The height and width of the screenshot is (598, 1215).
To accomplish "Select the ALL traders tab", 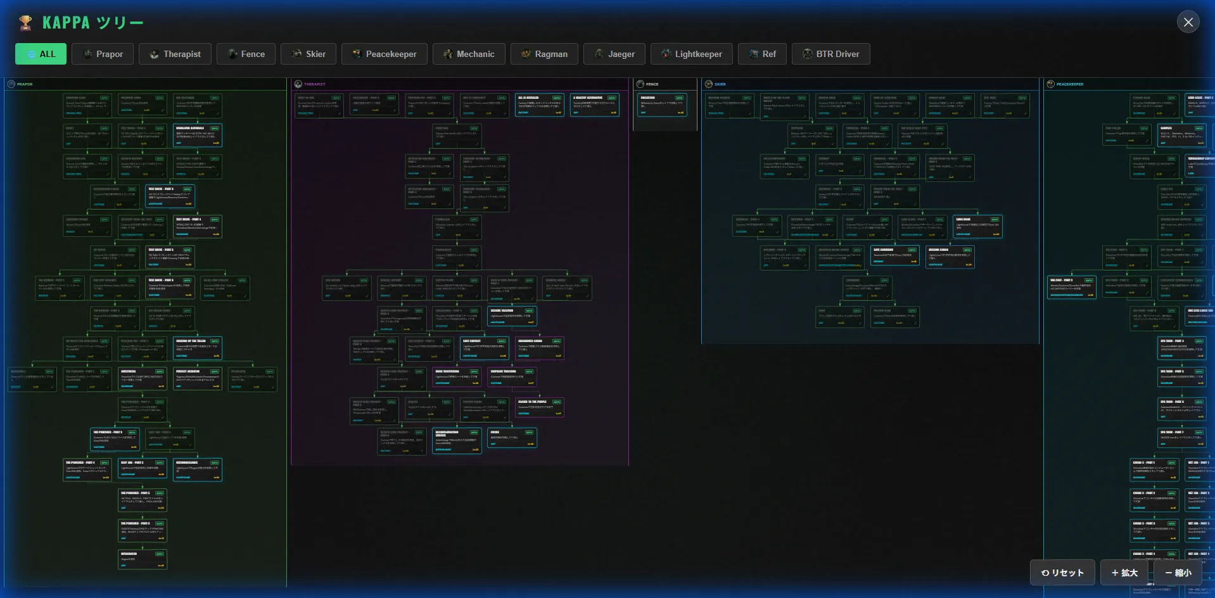I will click(41, 54).
